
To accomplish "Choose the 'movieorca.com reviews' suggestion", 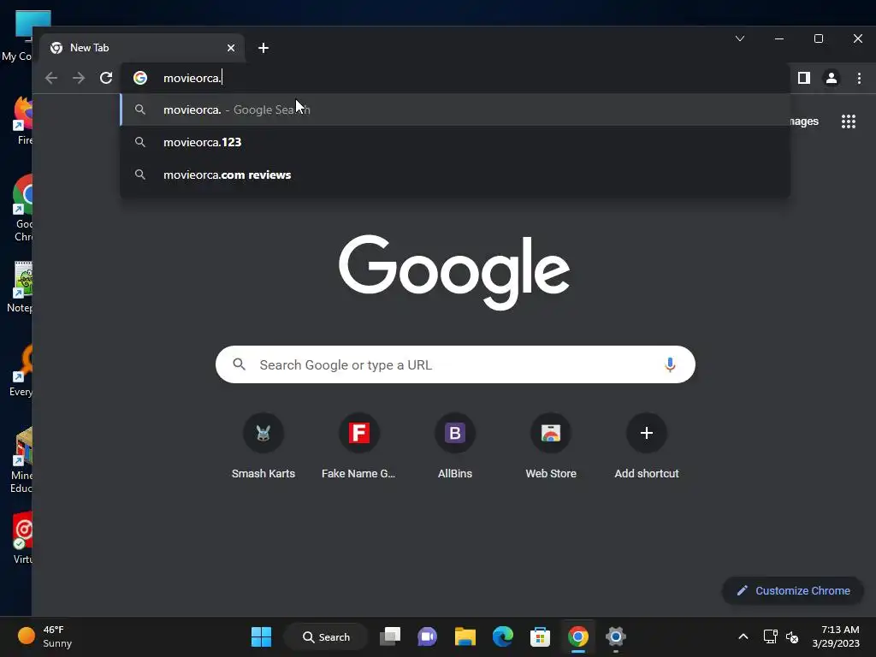I will pos(455,175).
